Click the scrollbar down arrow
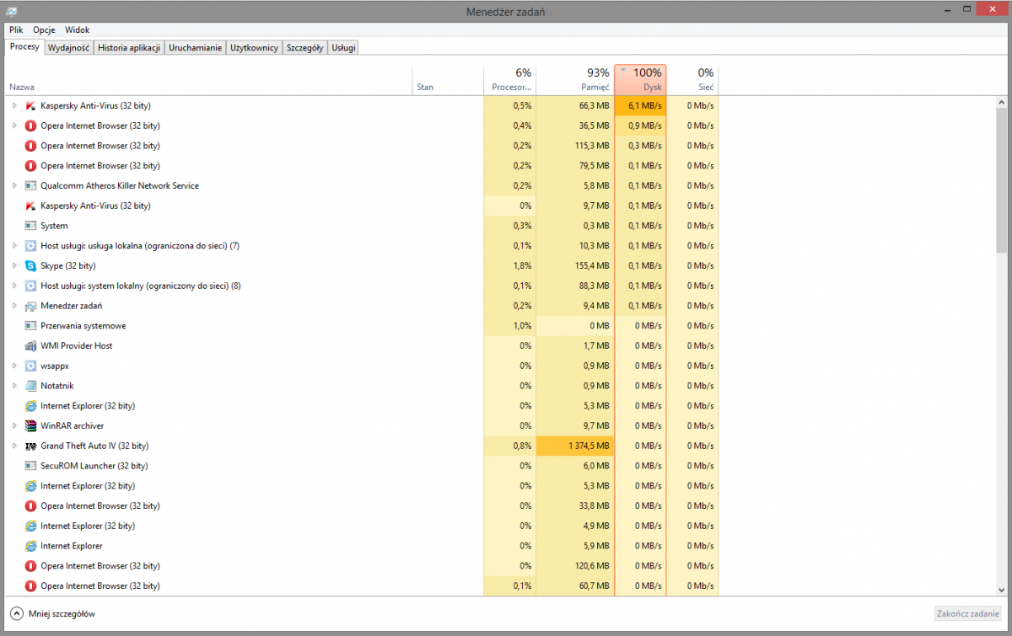This screenshot has width=1012, height=636. (1001, 591)
